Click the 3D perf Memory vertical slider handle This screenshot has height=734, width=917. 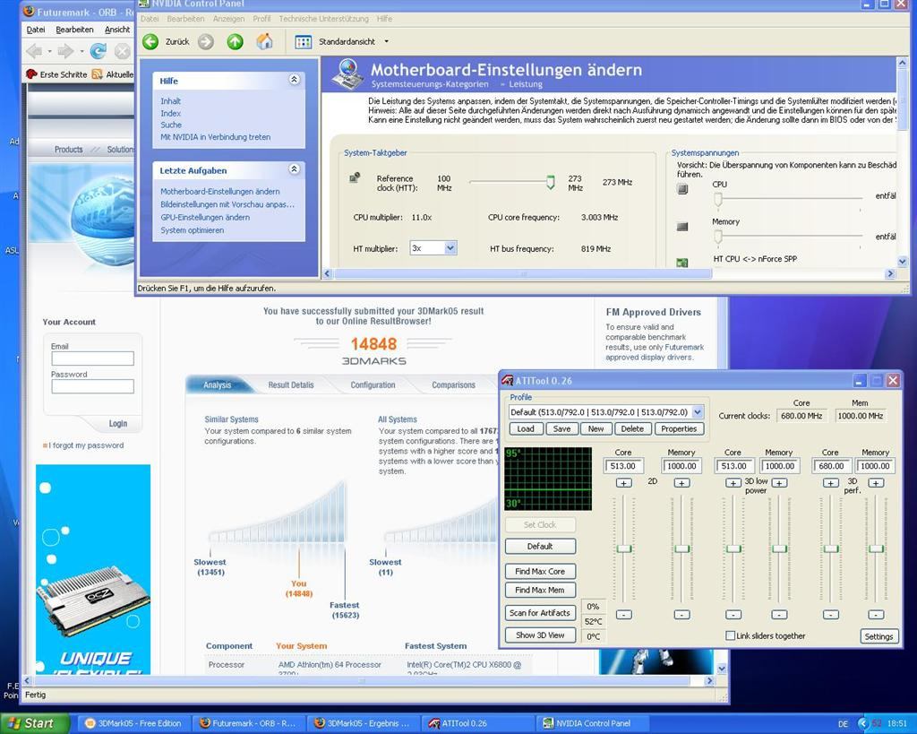coord(876,549)
